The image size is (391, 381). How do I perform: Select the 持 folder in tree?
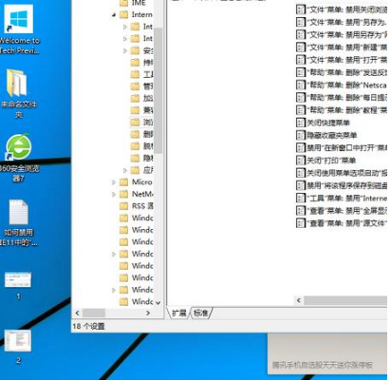[x=141, y=62]
